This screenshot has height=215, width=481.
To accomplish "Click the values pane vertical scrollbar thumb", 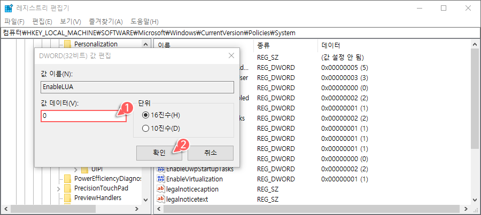I will click(x=475, y=98).
